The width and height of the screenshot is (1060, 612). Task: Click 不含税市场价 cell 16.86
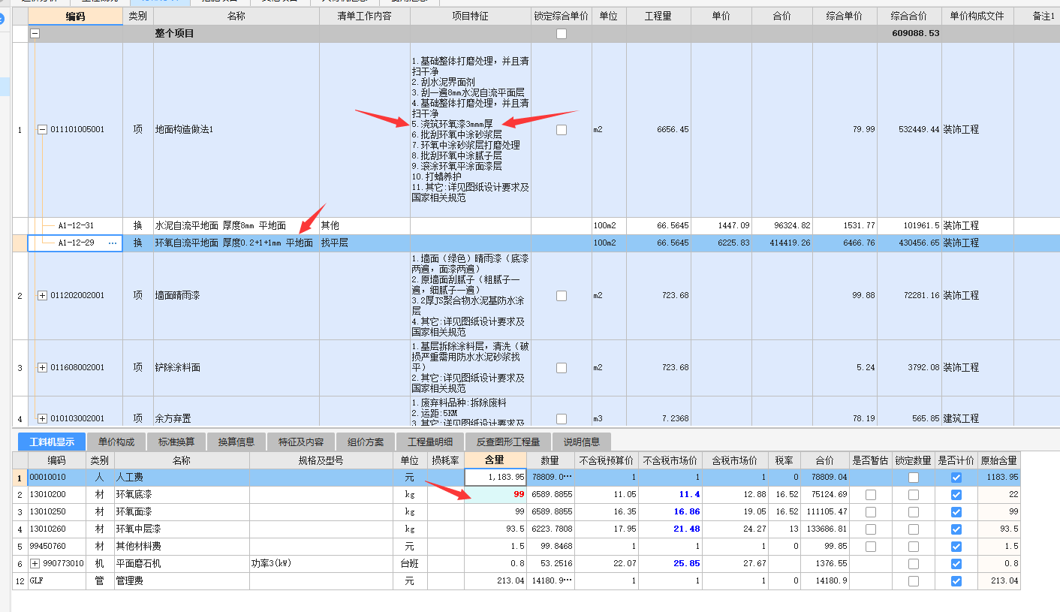tap(670, 512)
